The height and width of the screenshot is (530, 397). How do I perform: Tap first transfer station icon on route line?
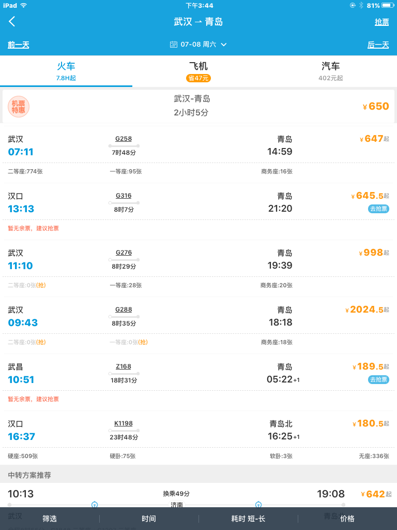click(95, 505)
